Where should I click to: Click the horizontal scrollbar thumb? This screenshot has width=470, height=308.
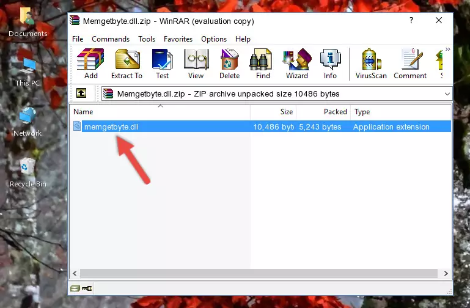[x=259, y=273]
